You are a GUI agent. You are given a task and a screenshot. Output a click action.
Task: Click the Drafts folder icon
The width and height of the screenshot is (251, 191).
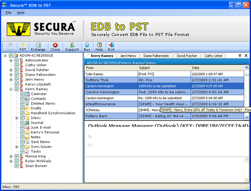click(27, 108)
